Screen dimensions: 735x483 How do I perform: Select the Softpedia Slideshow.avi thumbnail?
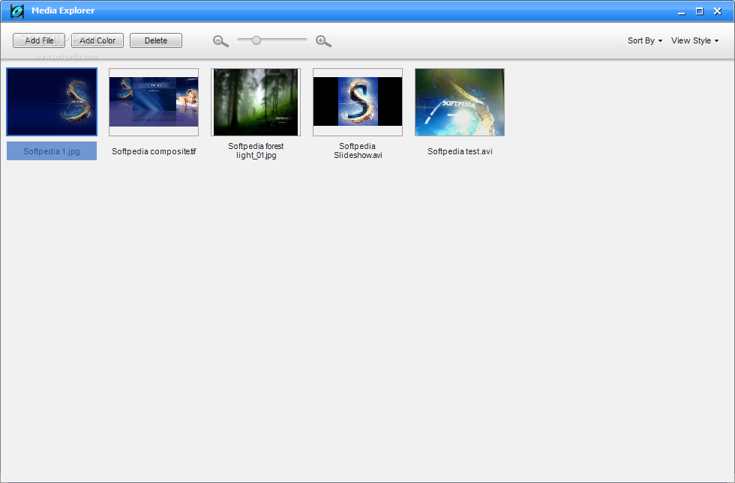click(358, 102)
